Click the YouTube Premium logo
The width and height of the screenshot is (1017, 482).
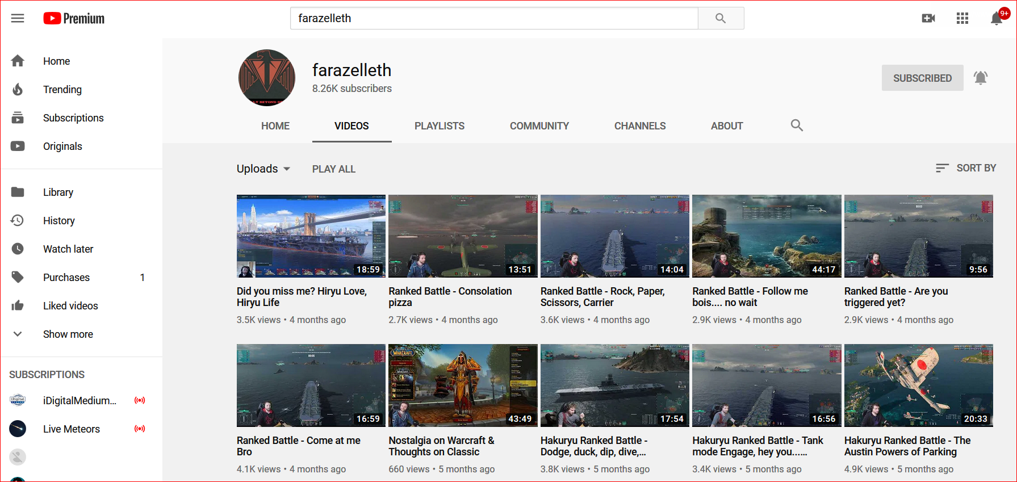click(74, 19)
